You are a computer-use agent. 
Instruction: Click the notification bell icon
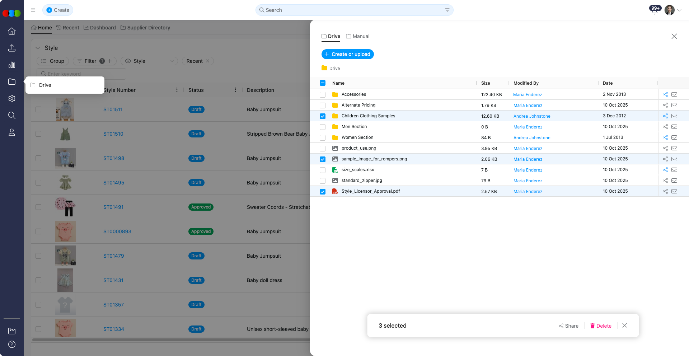click(654, 11)
